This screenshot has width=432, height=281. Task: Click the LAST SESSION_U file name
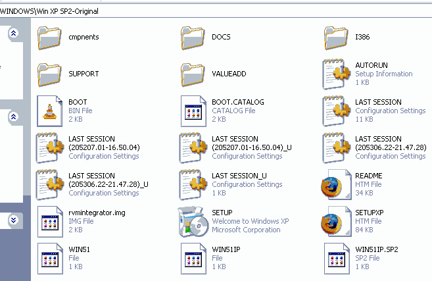[x=239, y=176]
